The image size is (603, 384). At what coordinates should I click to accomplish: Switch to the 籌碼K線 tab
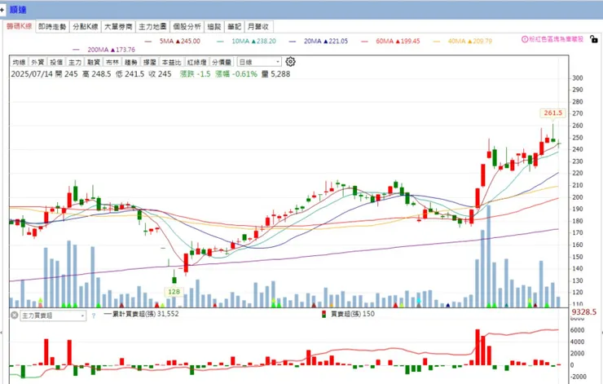point(19,26)
